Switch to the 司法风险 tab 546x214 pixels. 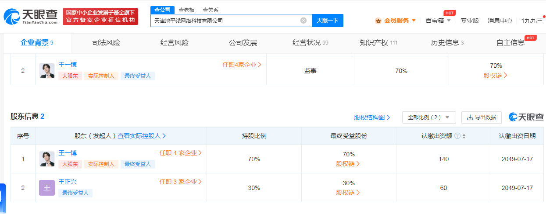click(x=106, y=42)
